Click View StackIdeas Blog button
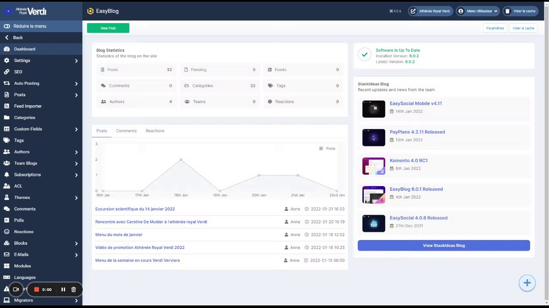Viewport: 549px width, 308px height. click(x=444, y=246)
